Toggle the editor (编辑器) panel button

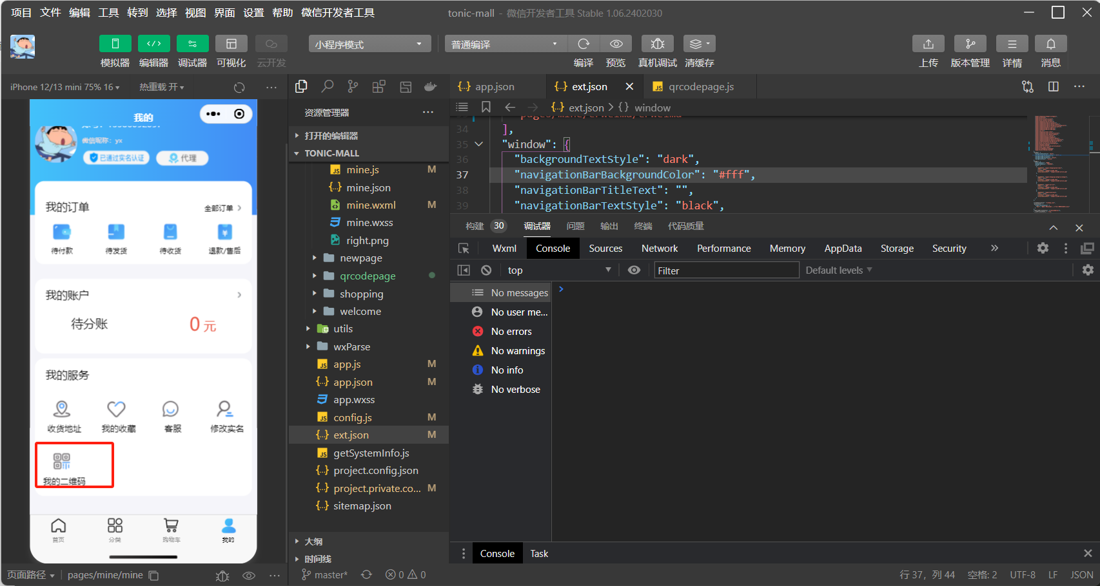click(x=153, y=44)
